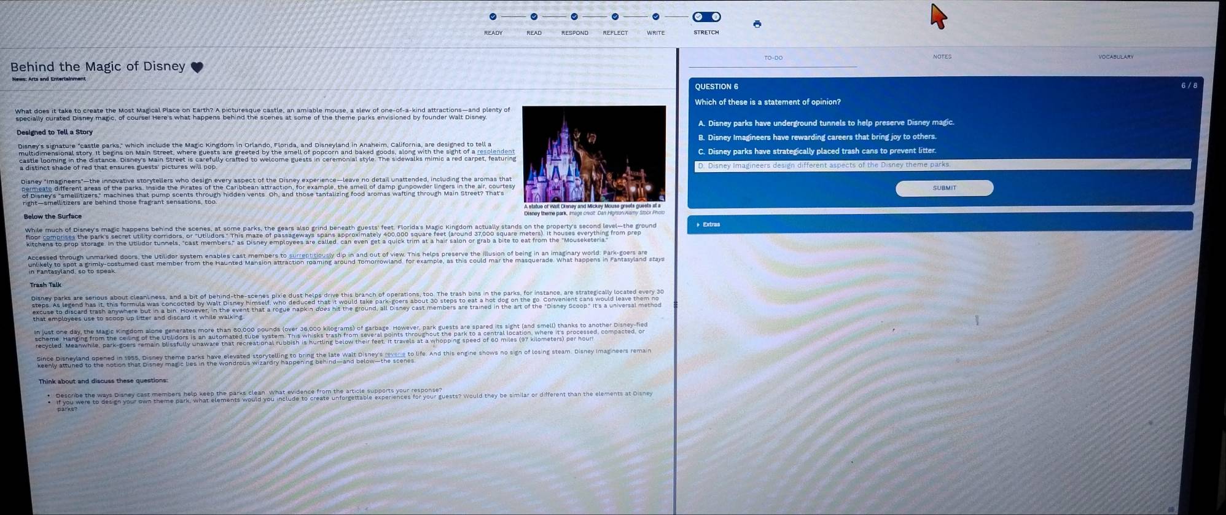This screenshot has height=515, width=1226.
Task: Open the VOCABULARY tab
Action: click(x=1115, y=57)
